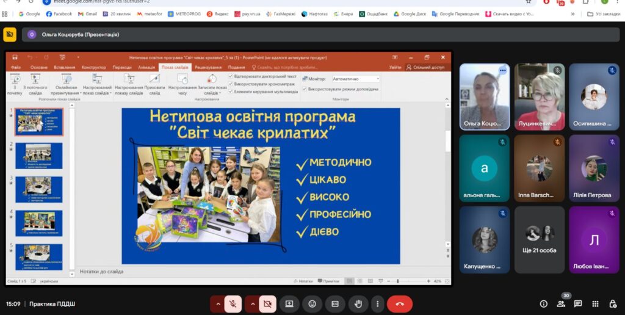625x315 pixels.
Task: Click Настроювання часу rehearse timings
Action: pos(182,84)
